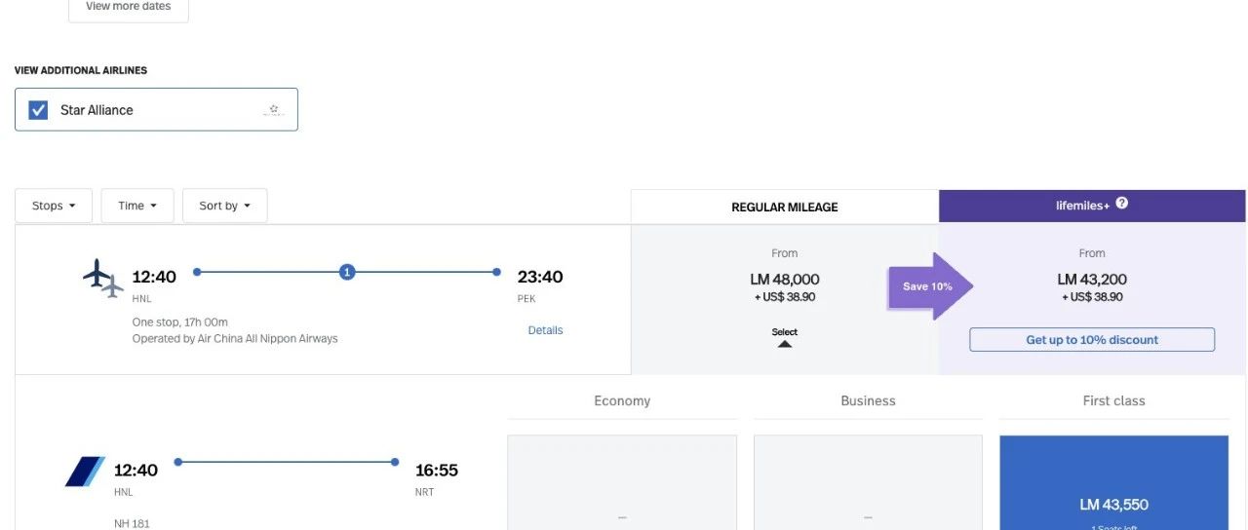Screen dimensions: 1248x530
Task: Click the LM 43,200 lifemiles+ price
Action: [1091, 280]
